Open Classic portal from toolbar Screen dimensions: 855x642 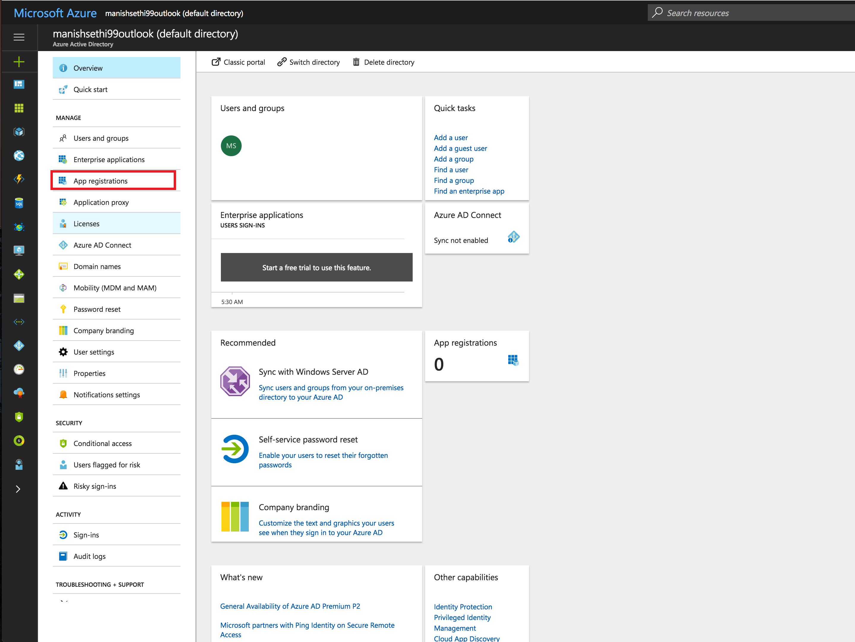click(238, 62)
